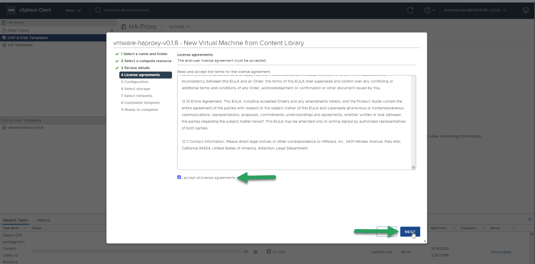Click the large HA-Proxy title icon

(124, 27)
